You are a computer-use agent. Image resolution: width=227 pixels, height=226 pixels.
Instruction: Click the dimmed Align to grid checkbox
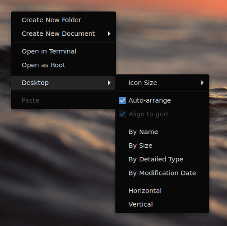122,114
